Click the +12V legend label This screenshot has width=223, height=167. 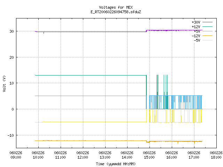[x=196, y=27]
